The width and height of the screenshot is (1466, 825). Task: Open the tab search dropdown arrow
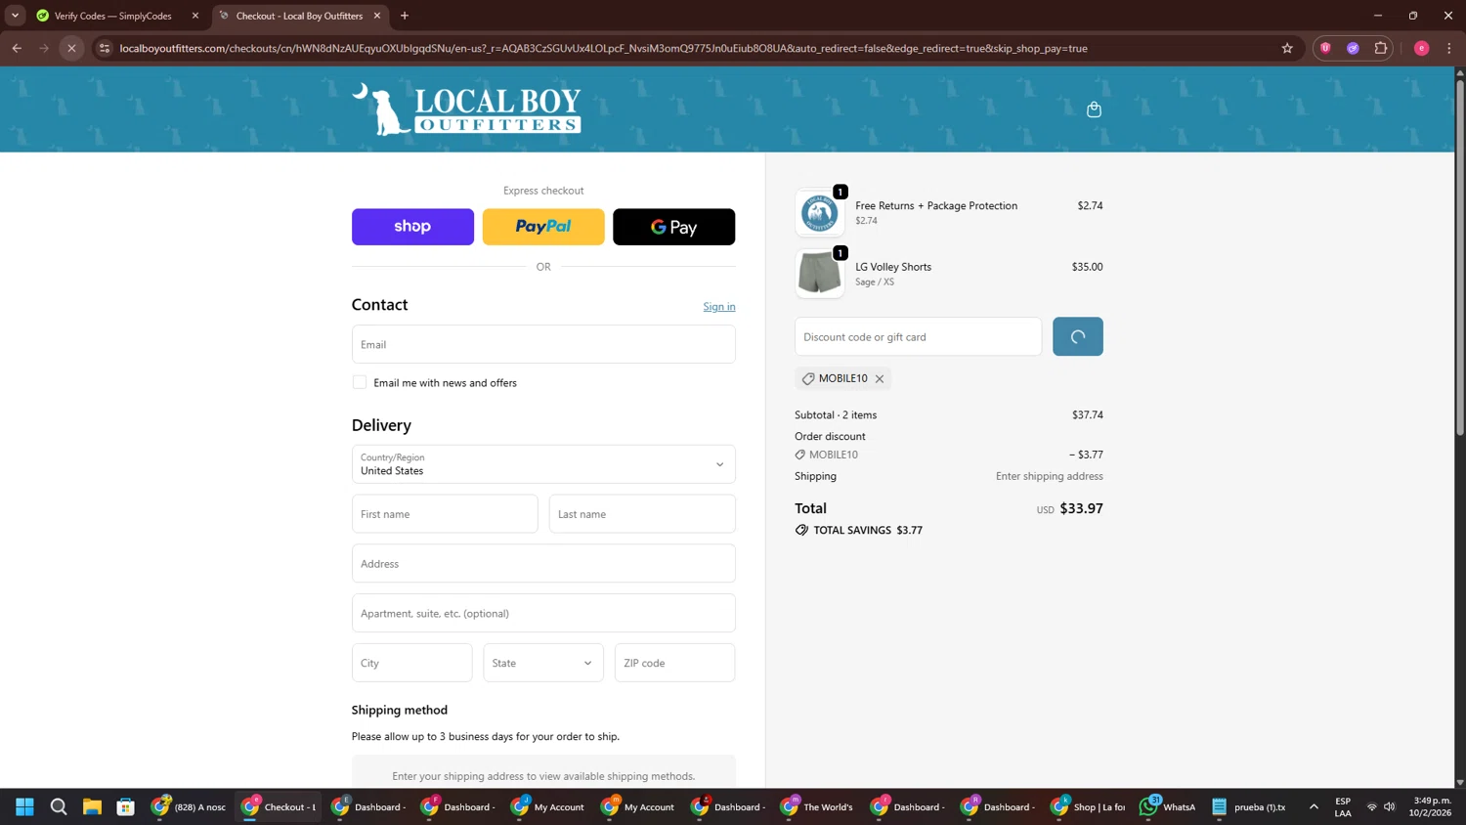click(x=15, y=16)
